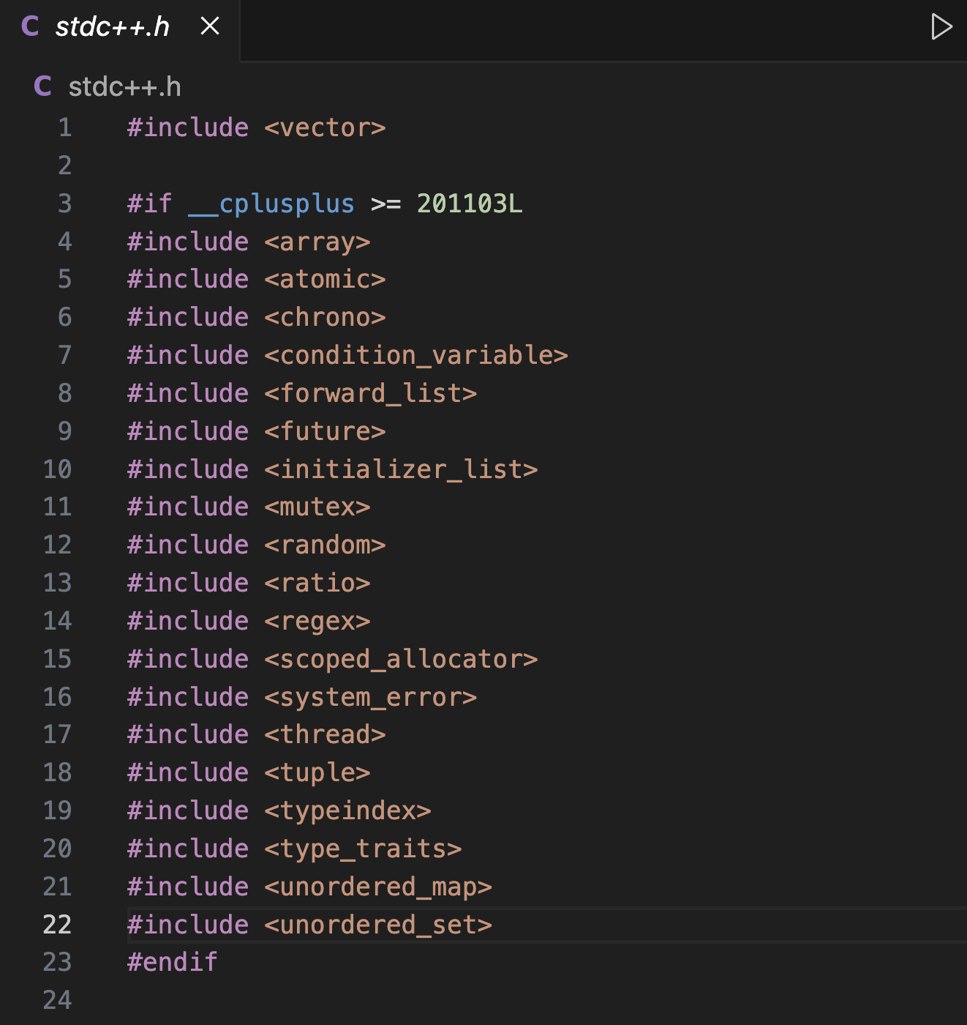
Task: Click the #include keyword on line 1
Action: click(188, 127)
